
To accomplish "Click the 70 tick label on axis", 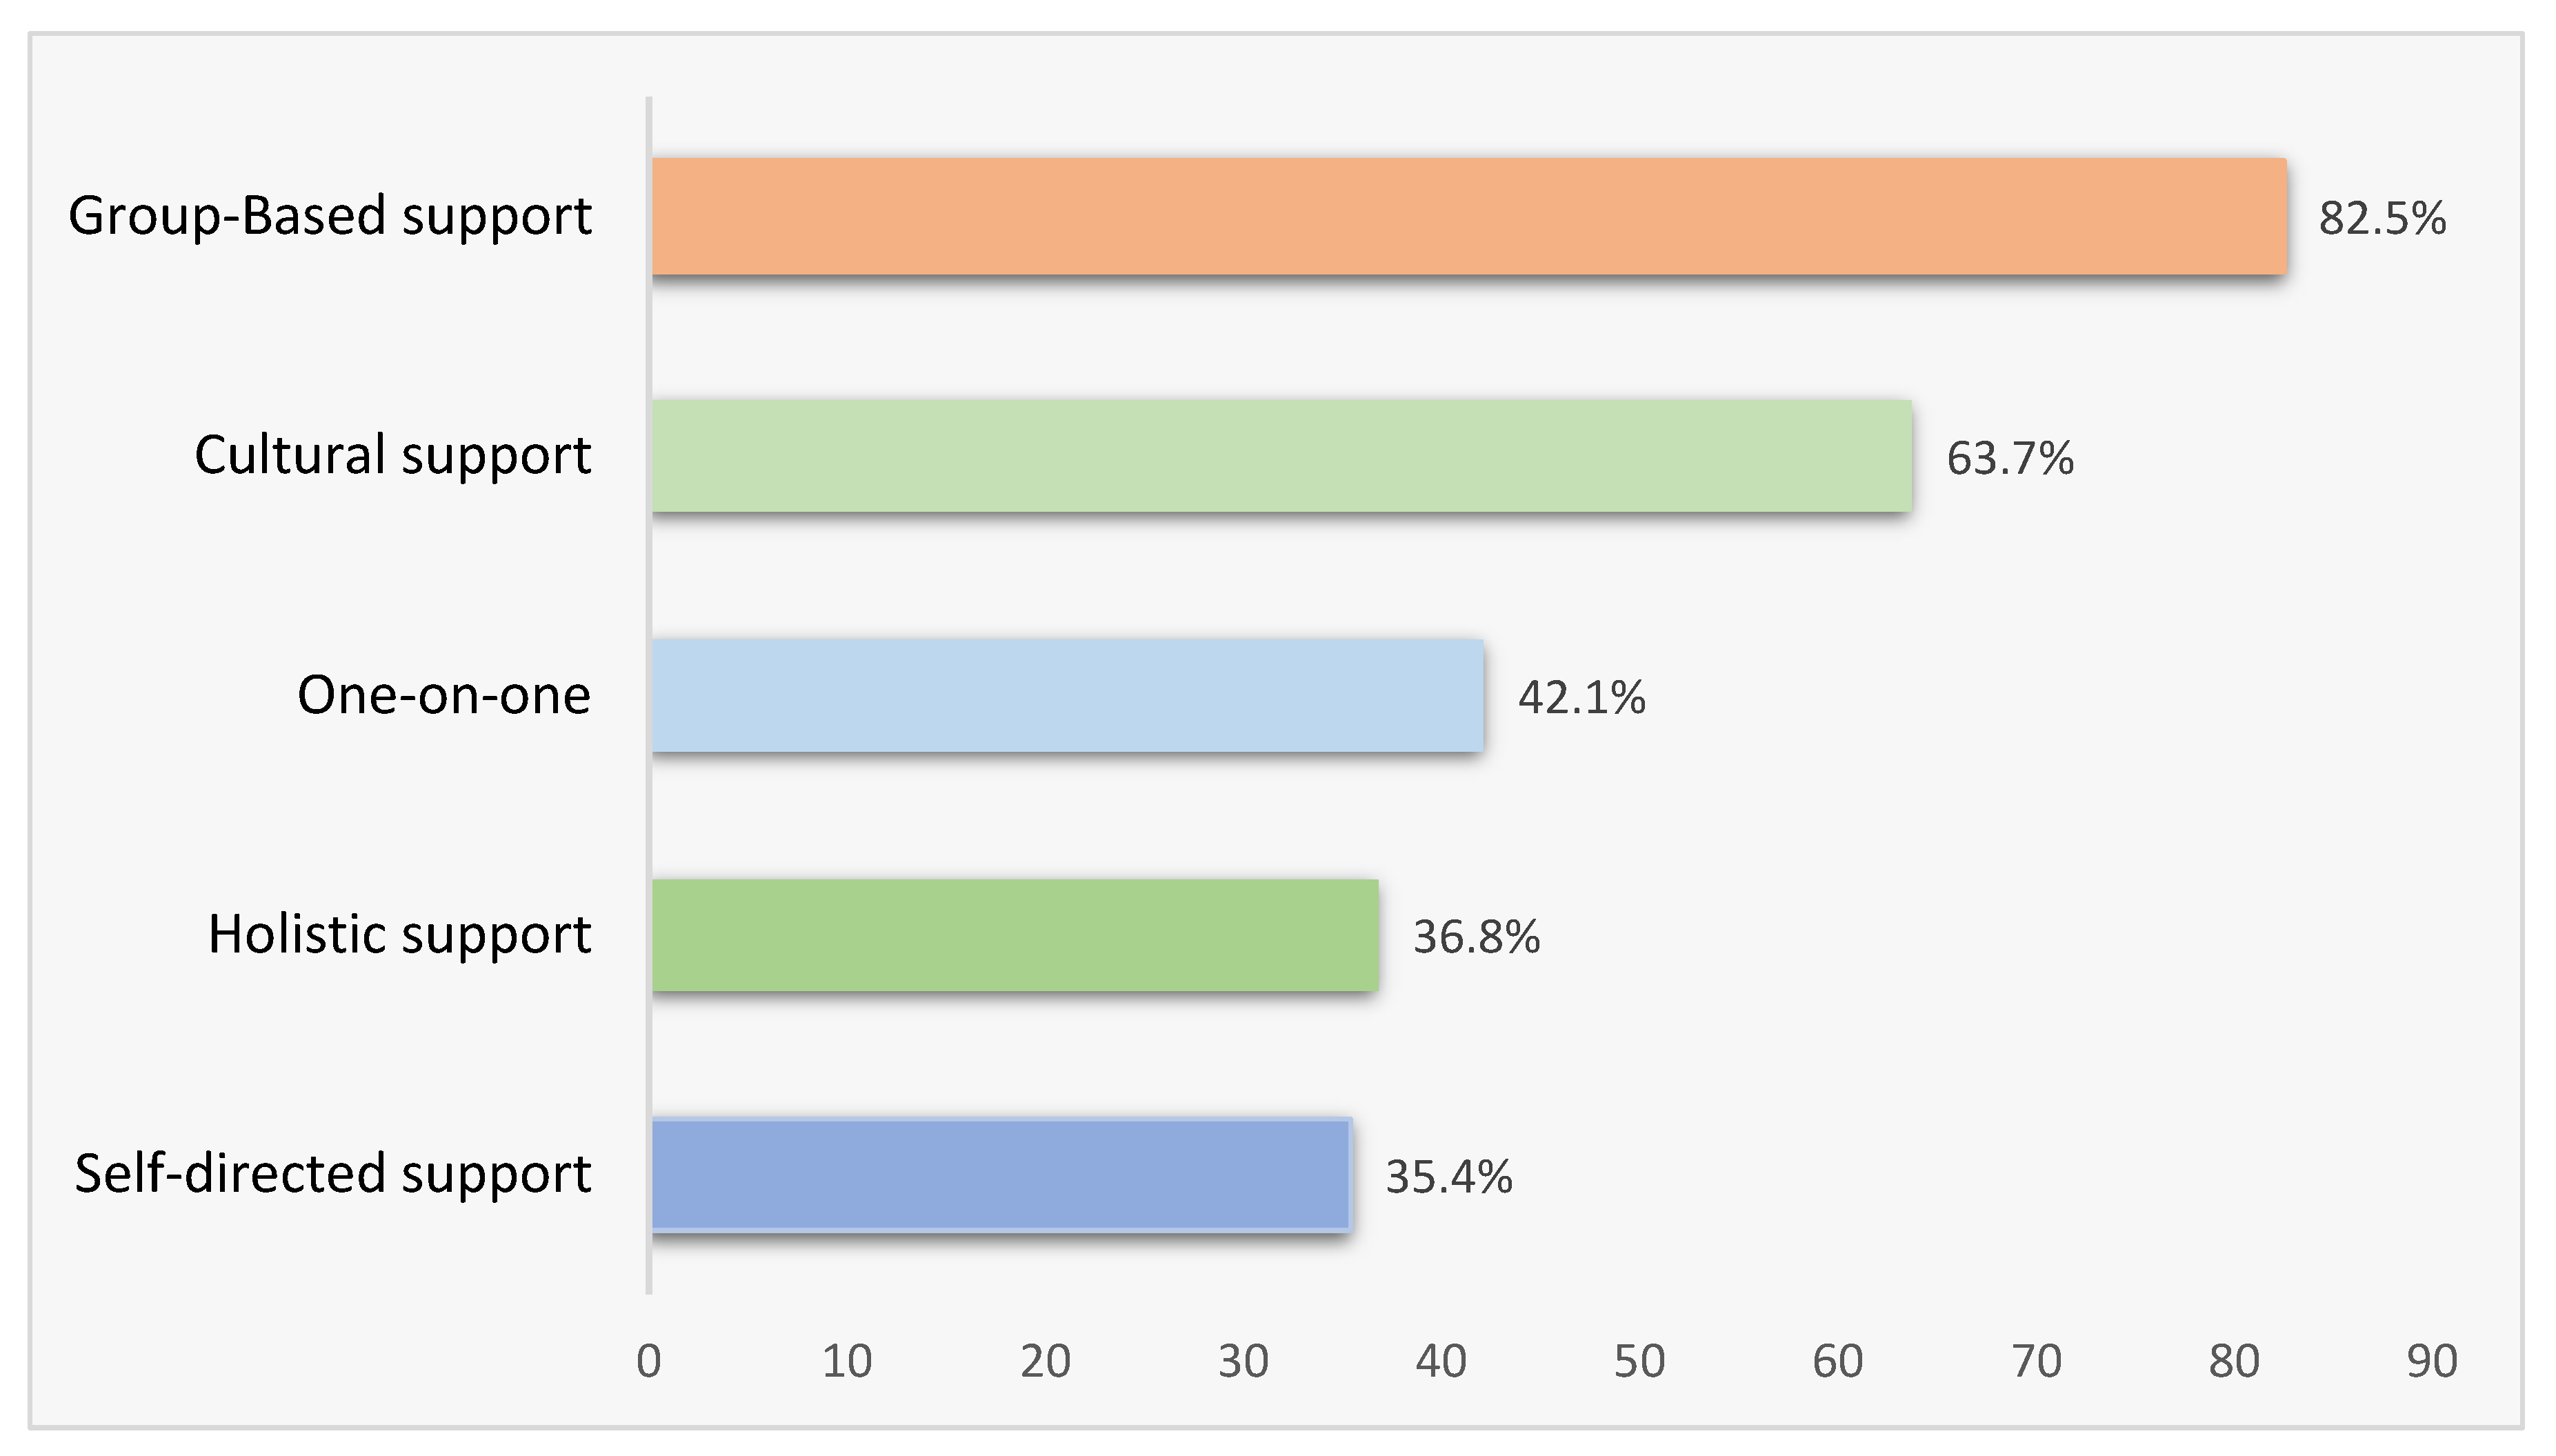I will click(2036, 1361).
